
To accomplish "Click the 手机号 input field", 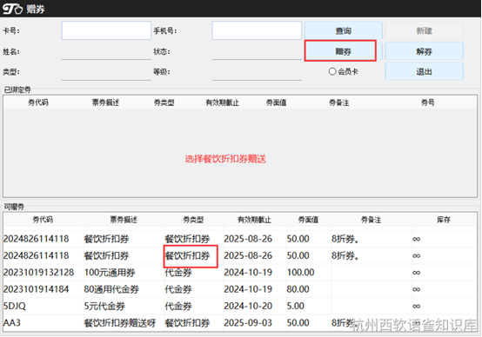I will coord(257,30).
